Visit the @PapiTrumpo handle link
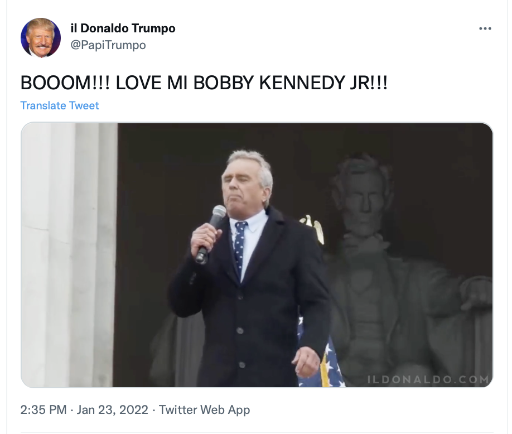 pyautogui.click(x=108, y=45)
